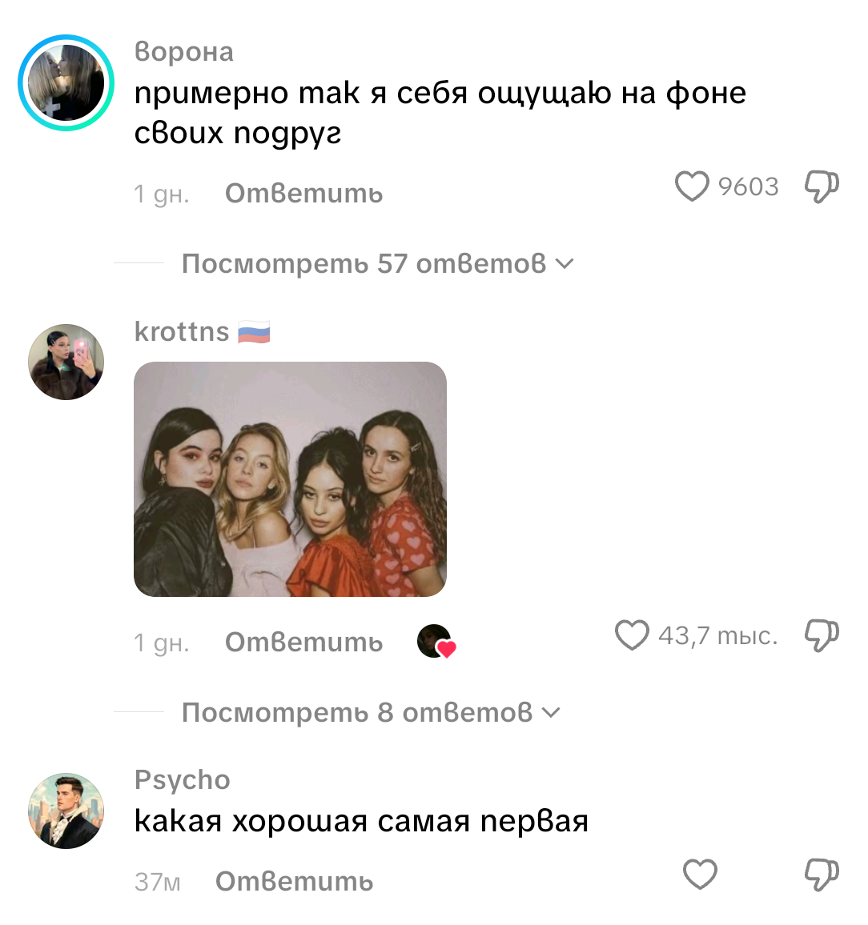The width and height of the screenshot is (868, 925).
Task: Open the krottns username link
Action: pyautogui.click(x=182, y=331)
